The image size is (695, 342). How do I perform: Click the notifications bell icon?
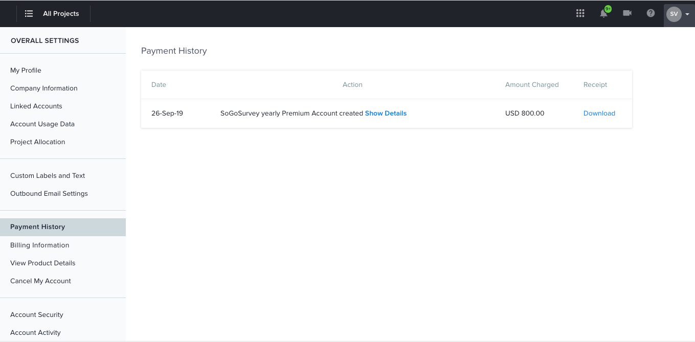603,14
